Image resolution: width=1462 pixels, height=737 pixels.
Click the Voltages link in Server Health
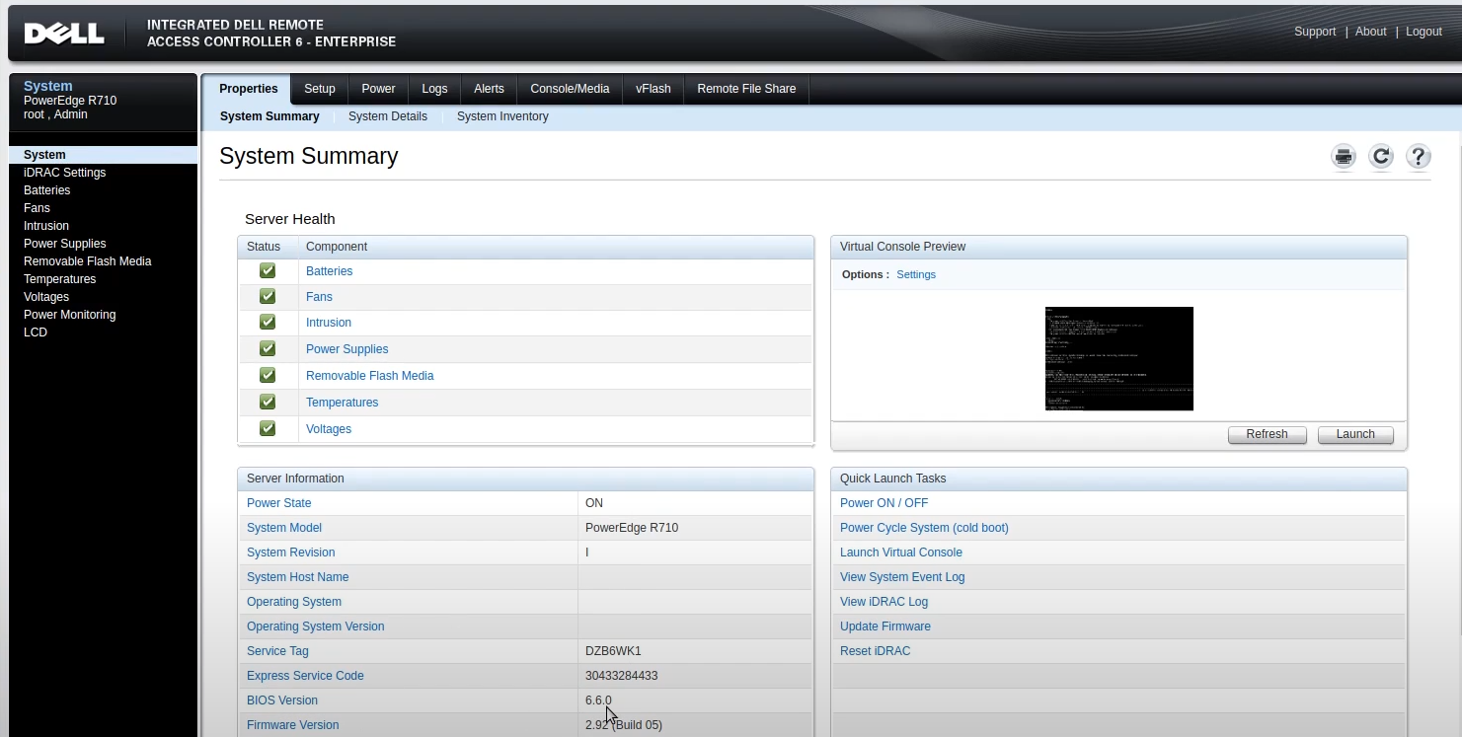tap(329, 429)
